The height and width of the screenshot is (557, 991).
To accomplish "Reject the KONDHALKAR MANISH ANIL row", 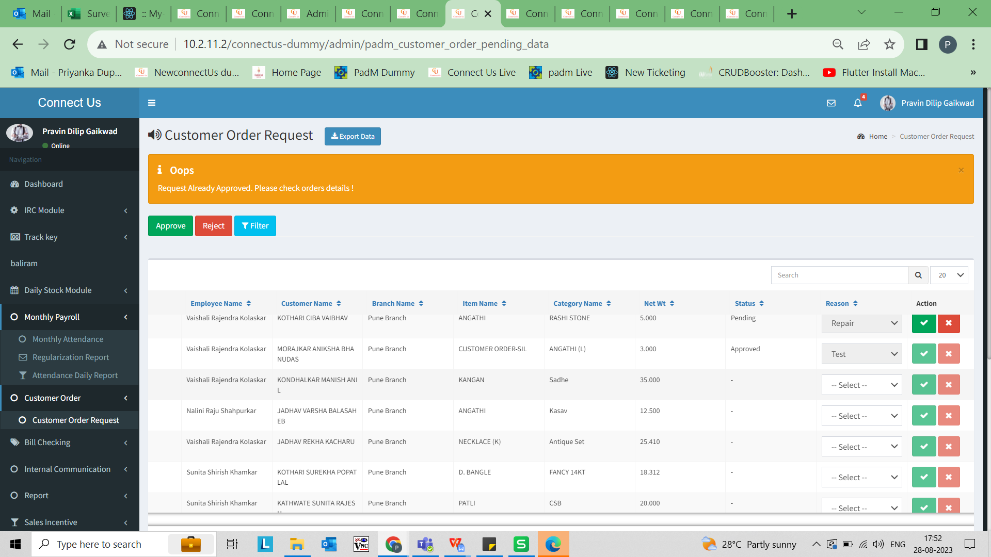I will coord(949,385).
